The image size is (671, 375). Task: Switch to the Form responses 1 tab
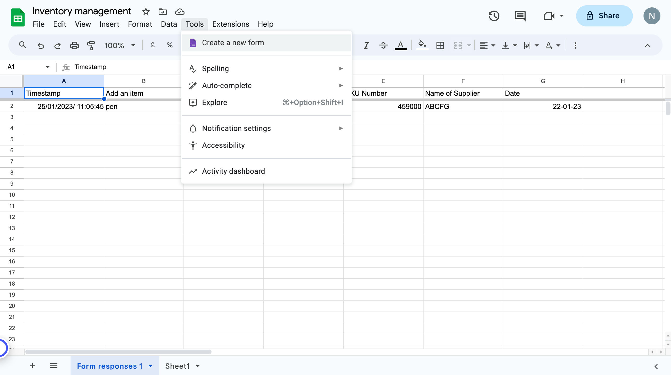pyautogui.click(x=110, y=366)
